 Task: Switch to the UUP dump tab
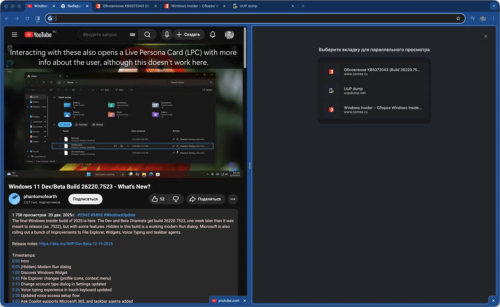click(263, 6)
